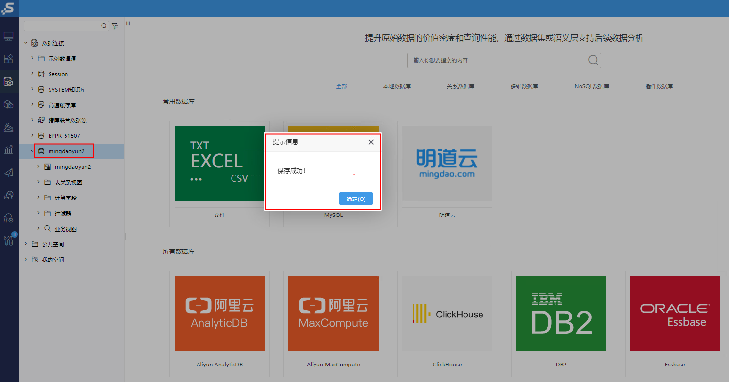
Task: Click the magnifier icon next to 业务视图
Action: [x=48, y=229]
